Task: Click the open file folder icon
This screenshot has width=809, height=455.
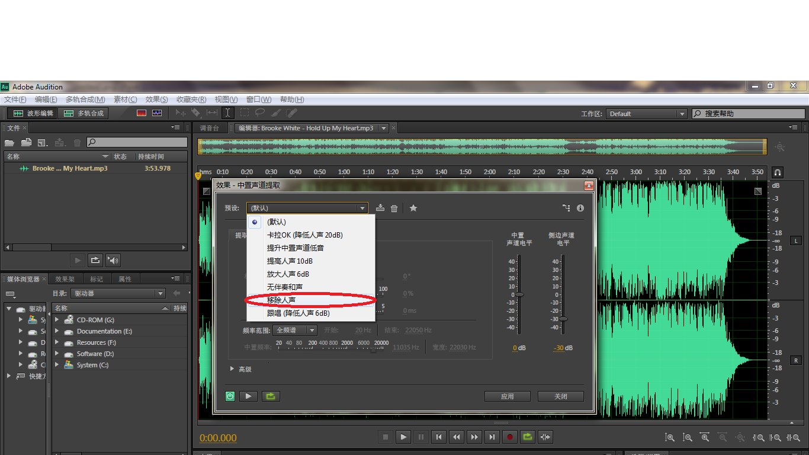Action: tap(9, 142)
